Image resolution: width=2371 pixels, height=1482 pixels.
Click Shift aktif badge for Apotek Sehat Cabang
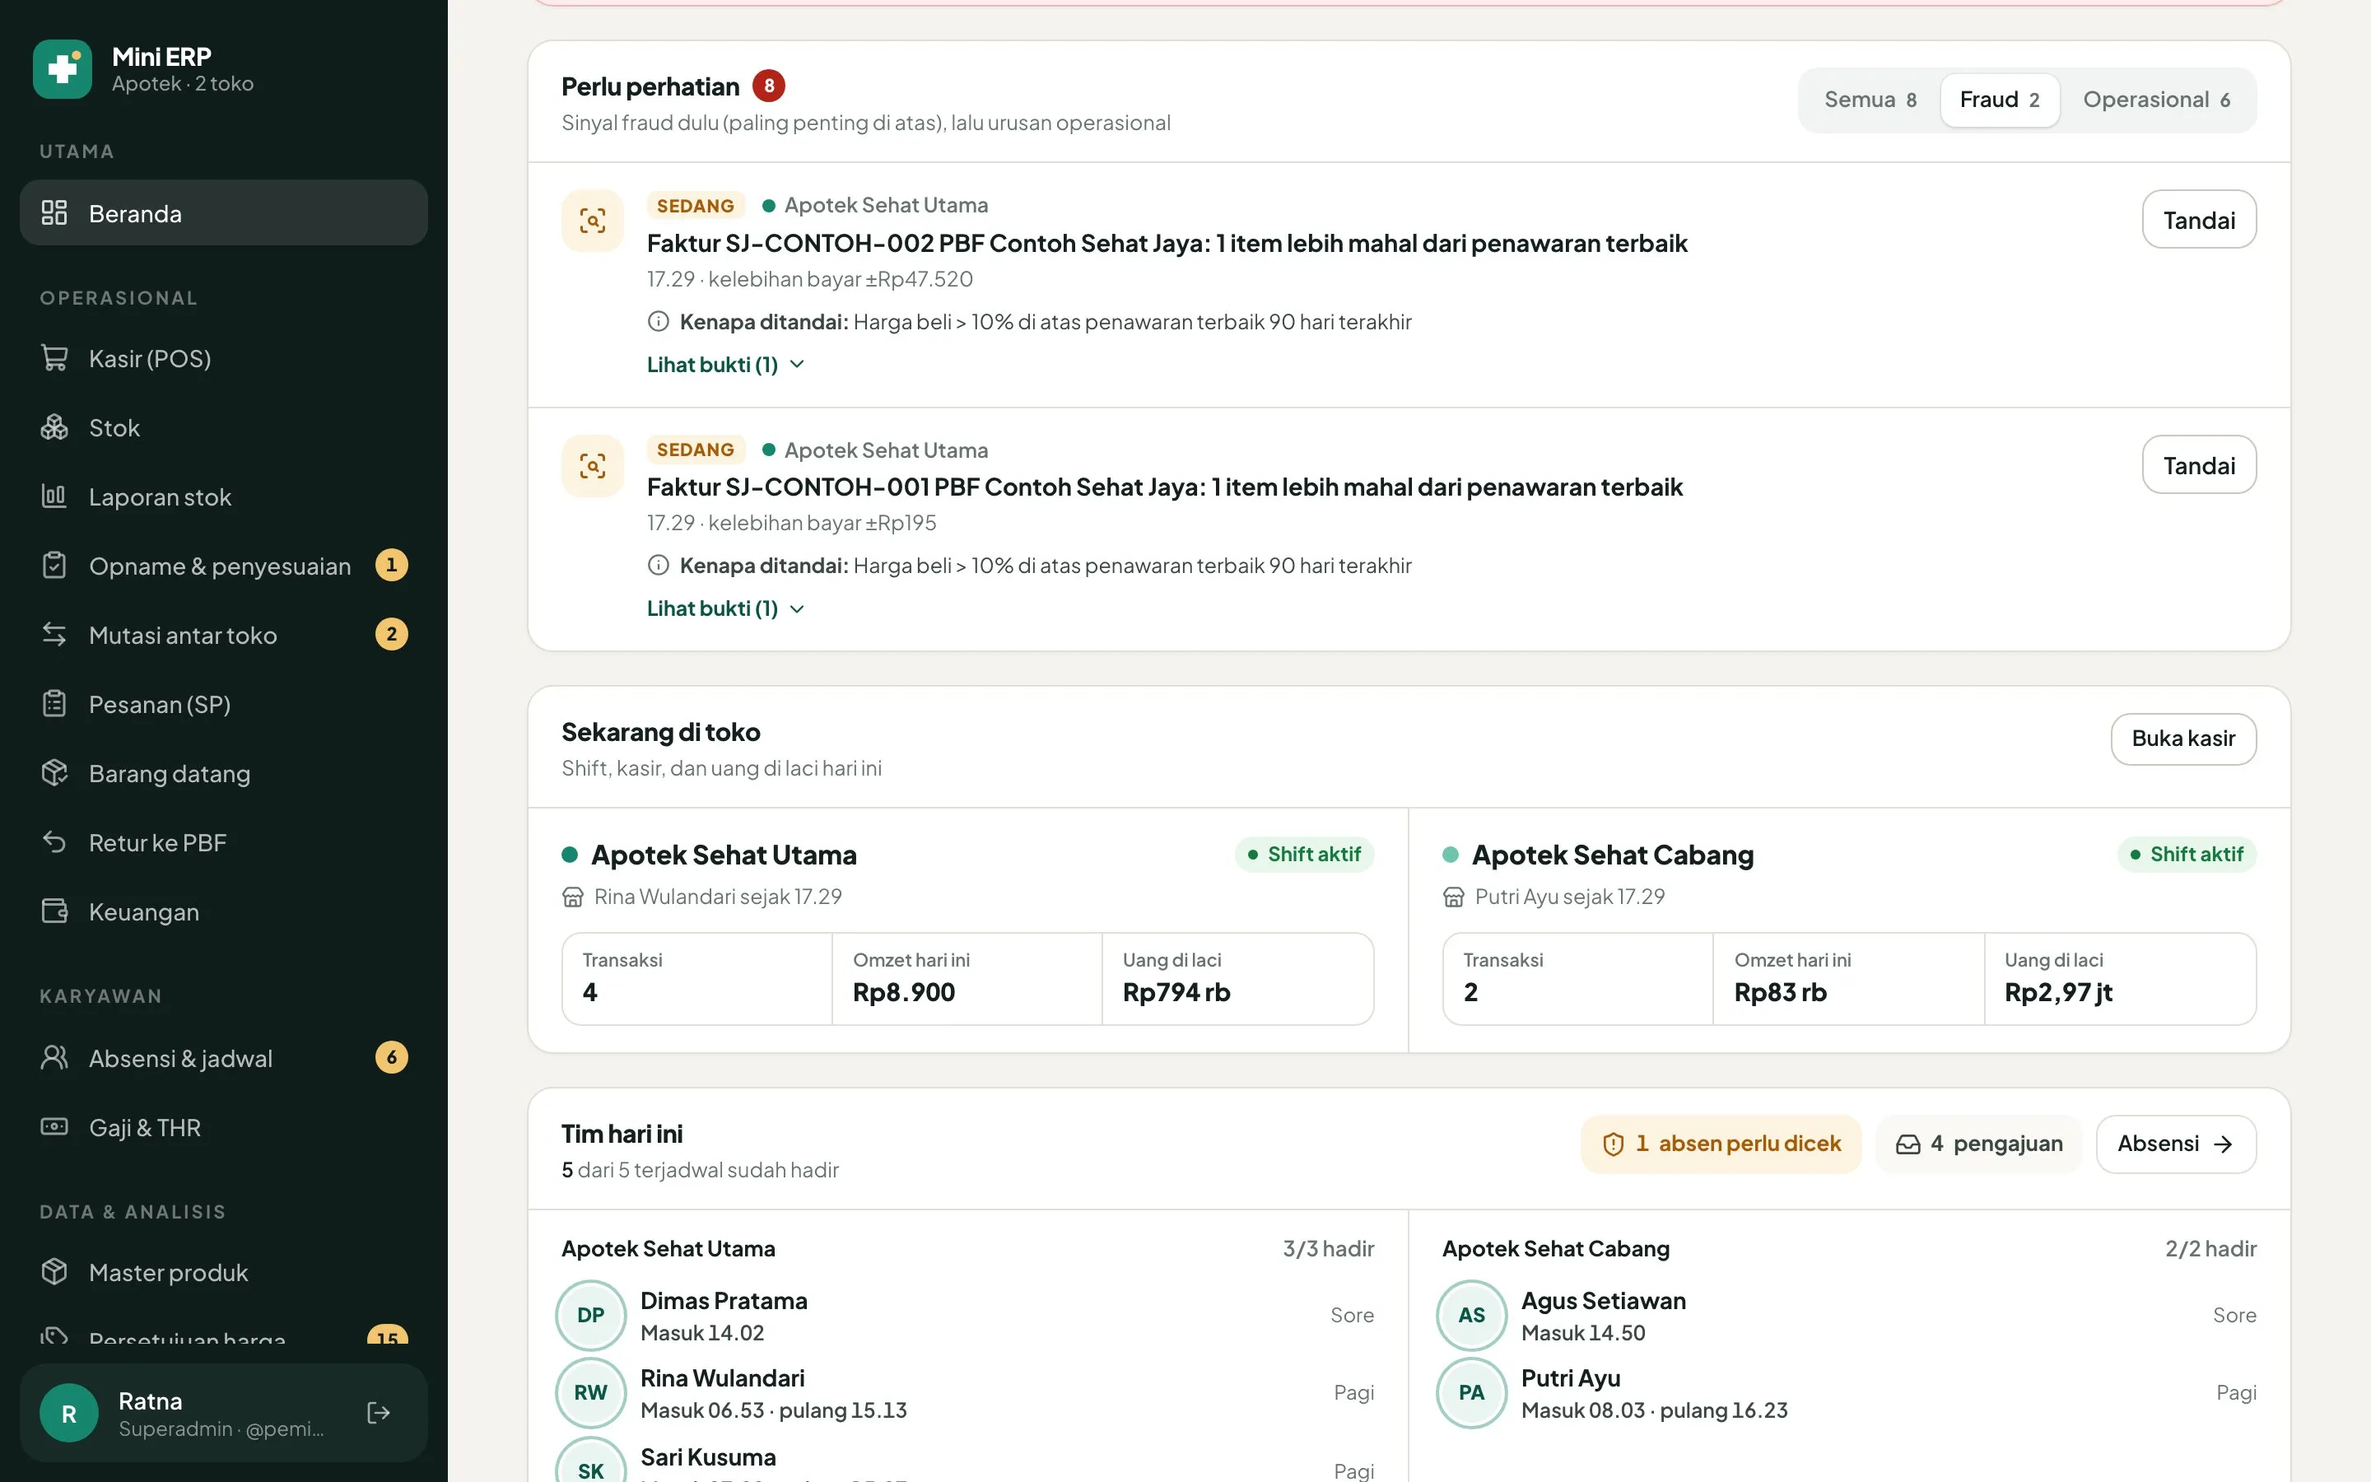(2187, 855)
